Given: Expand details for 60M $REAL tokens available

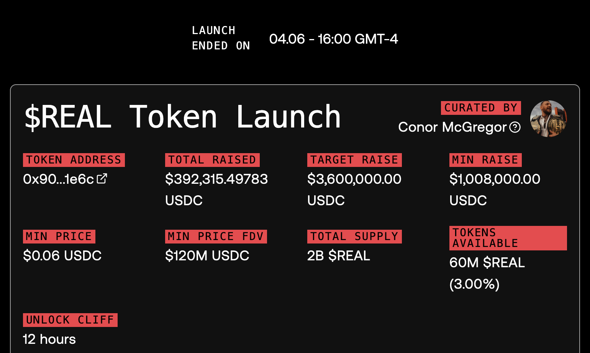Looking at the screenshot, I should point(487,263).
